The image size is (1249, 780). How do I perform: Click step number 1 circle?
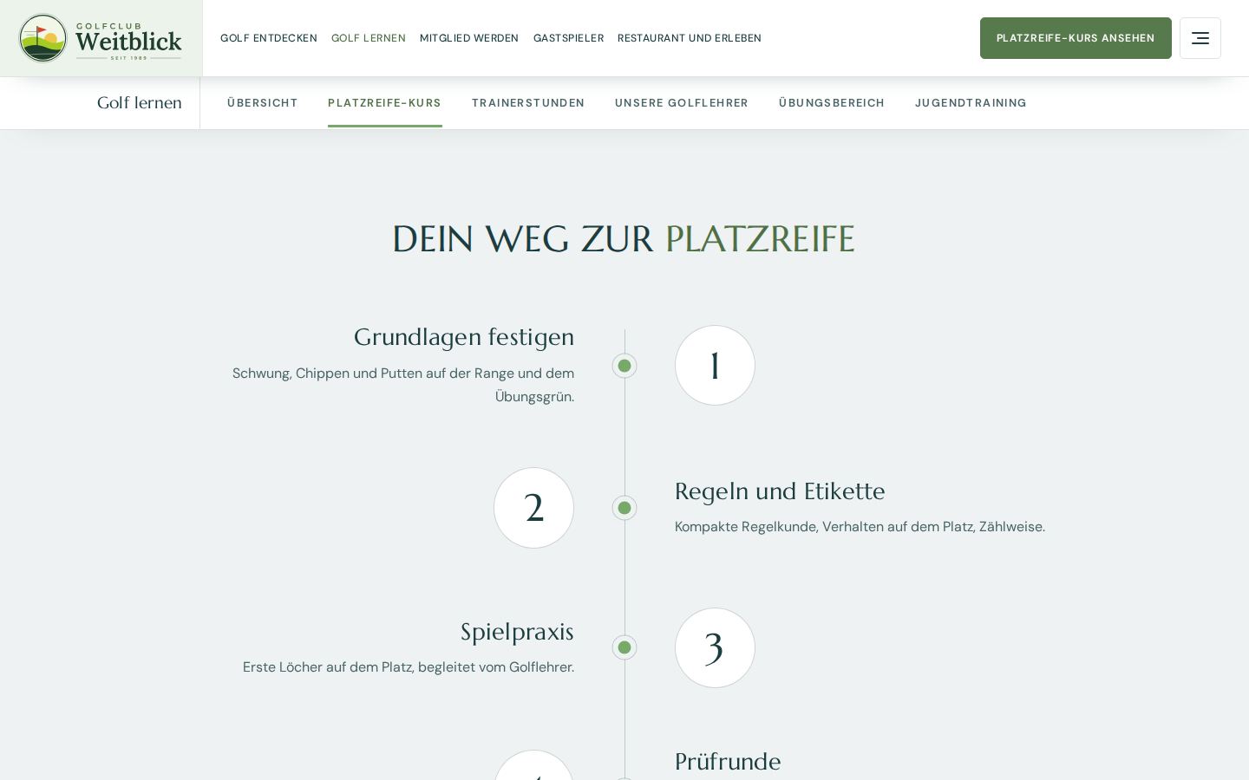pyautogui.click(x=715, y=365)
